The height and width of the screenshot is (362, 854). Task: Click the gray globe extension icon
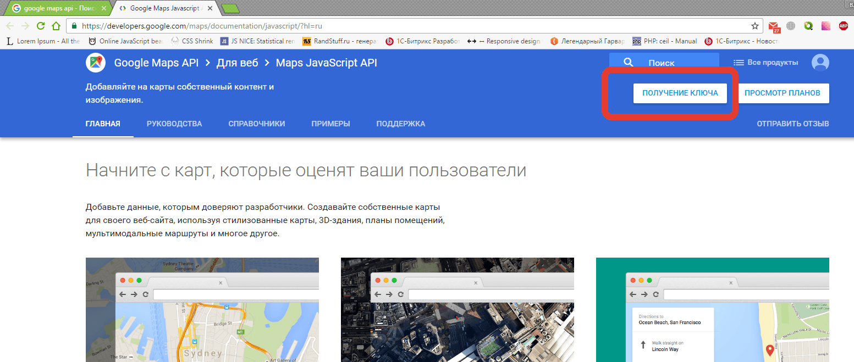791,26
